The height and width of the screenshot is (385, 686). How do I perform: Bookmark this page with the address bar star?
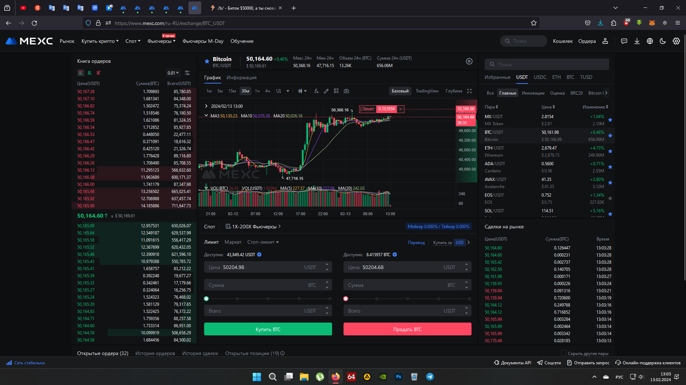534,23
